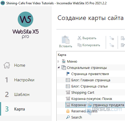Click the Вырезать scissors icon

[x=79, y=38]
